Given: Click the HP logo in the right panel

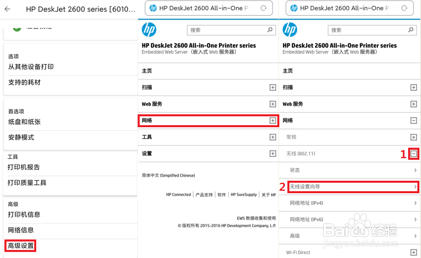Looking at the screenshot, I should pyautogui.click(x=290, y=29).
